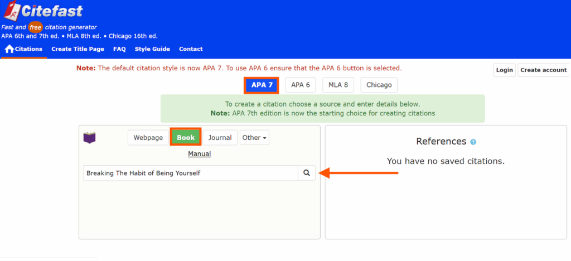This screenshot has width=571, height=261.
Task: Open the Style Guide page
Action: [x=152, y=49]
